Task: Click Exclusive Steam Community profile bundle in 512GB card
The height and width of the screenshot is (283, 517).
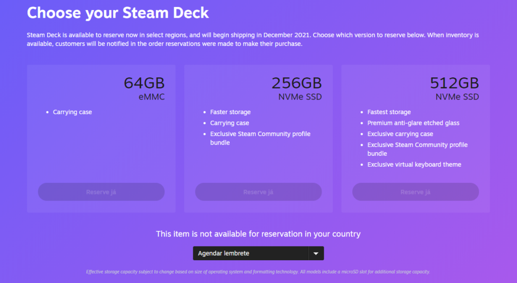Action: [418, 149]
